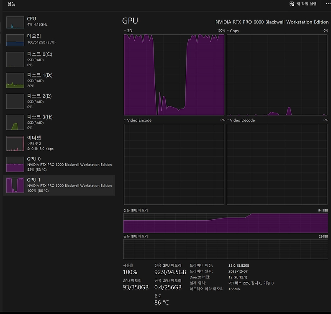331x314 pixels.
Task: Select GPU 1 sidebar entry
Action: pyautogui.click(x=59, y=185)
